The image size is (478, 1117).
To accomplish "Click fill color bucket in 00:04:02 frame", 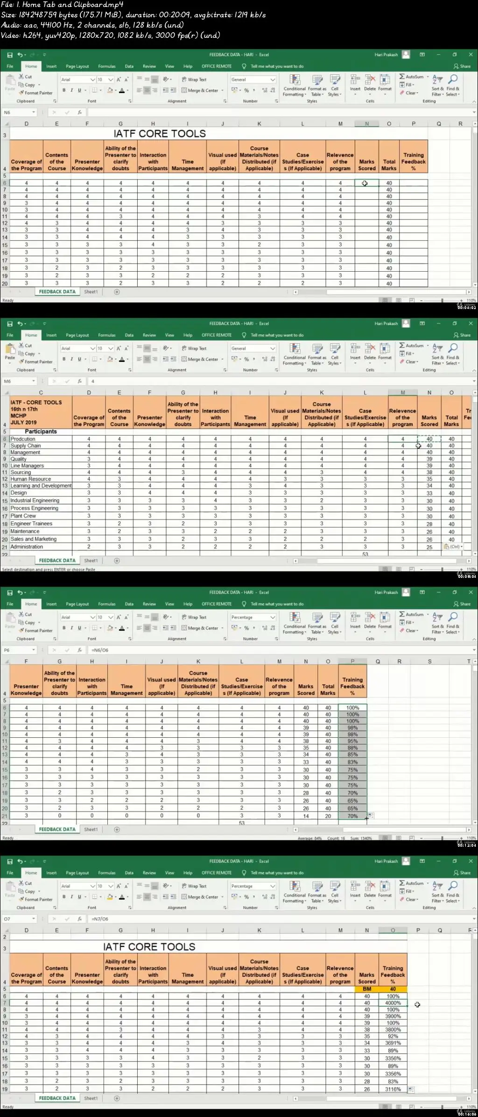I will pos(110,90).
